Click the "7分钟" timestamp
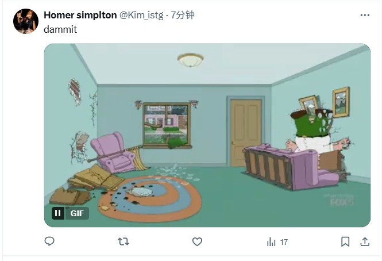The image size is (382, 261). point(182,15)
